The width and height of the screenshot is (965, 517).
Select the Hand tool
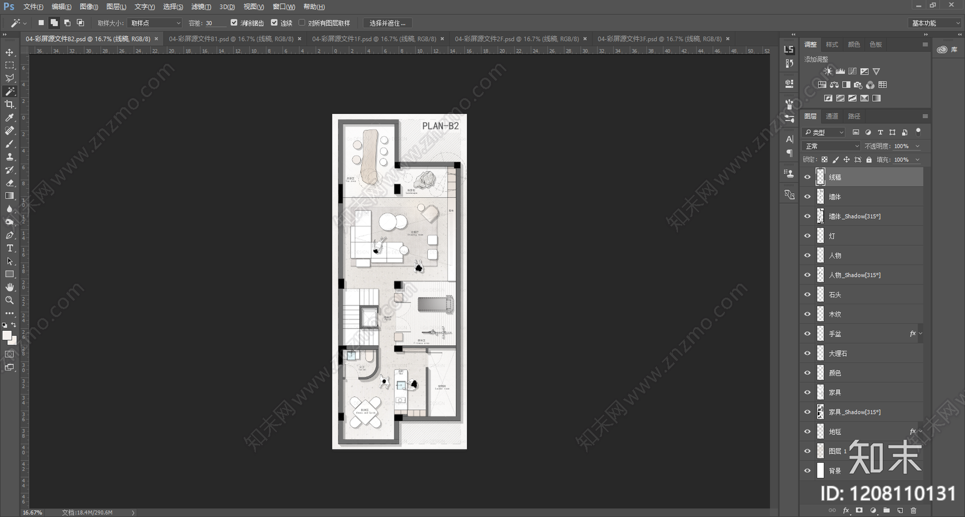[x=10, y=287]
